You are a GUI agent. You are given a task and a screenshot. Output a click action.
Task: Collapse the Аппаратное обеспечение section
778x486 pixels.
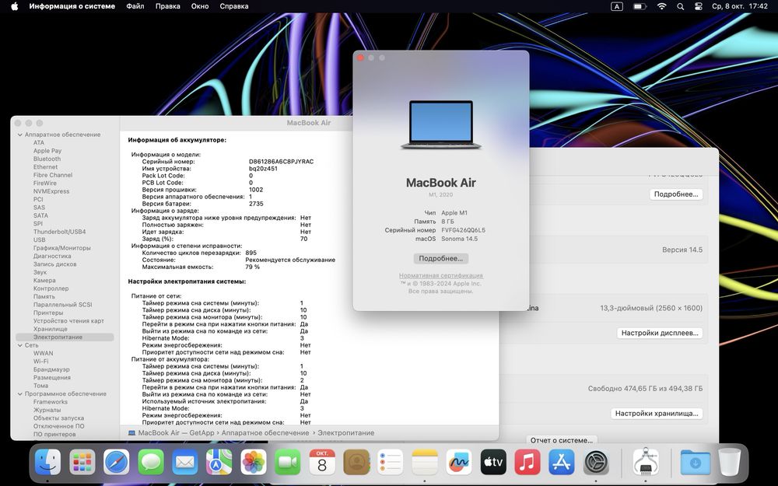click(19, 135)
